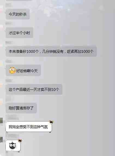Select the white 我完全感受不到这种气氛 bubble
The image size is (115, 156).
29,127
